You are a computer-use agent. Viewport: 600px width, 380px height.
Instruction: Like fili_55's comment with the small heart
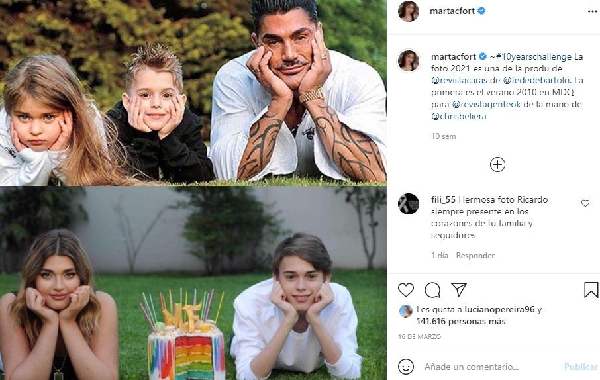(585, 203)
